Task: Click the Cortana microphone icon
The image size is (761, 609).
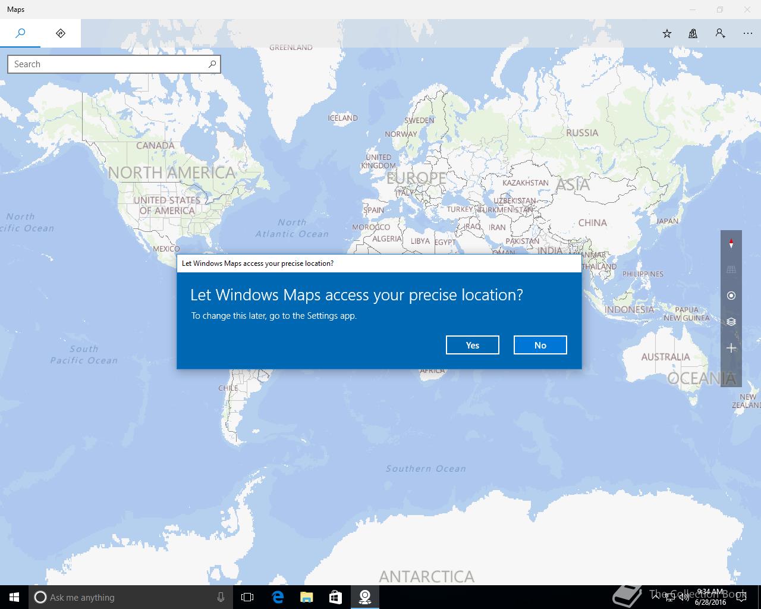Action: tap(221, 597)
